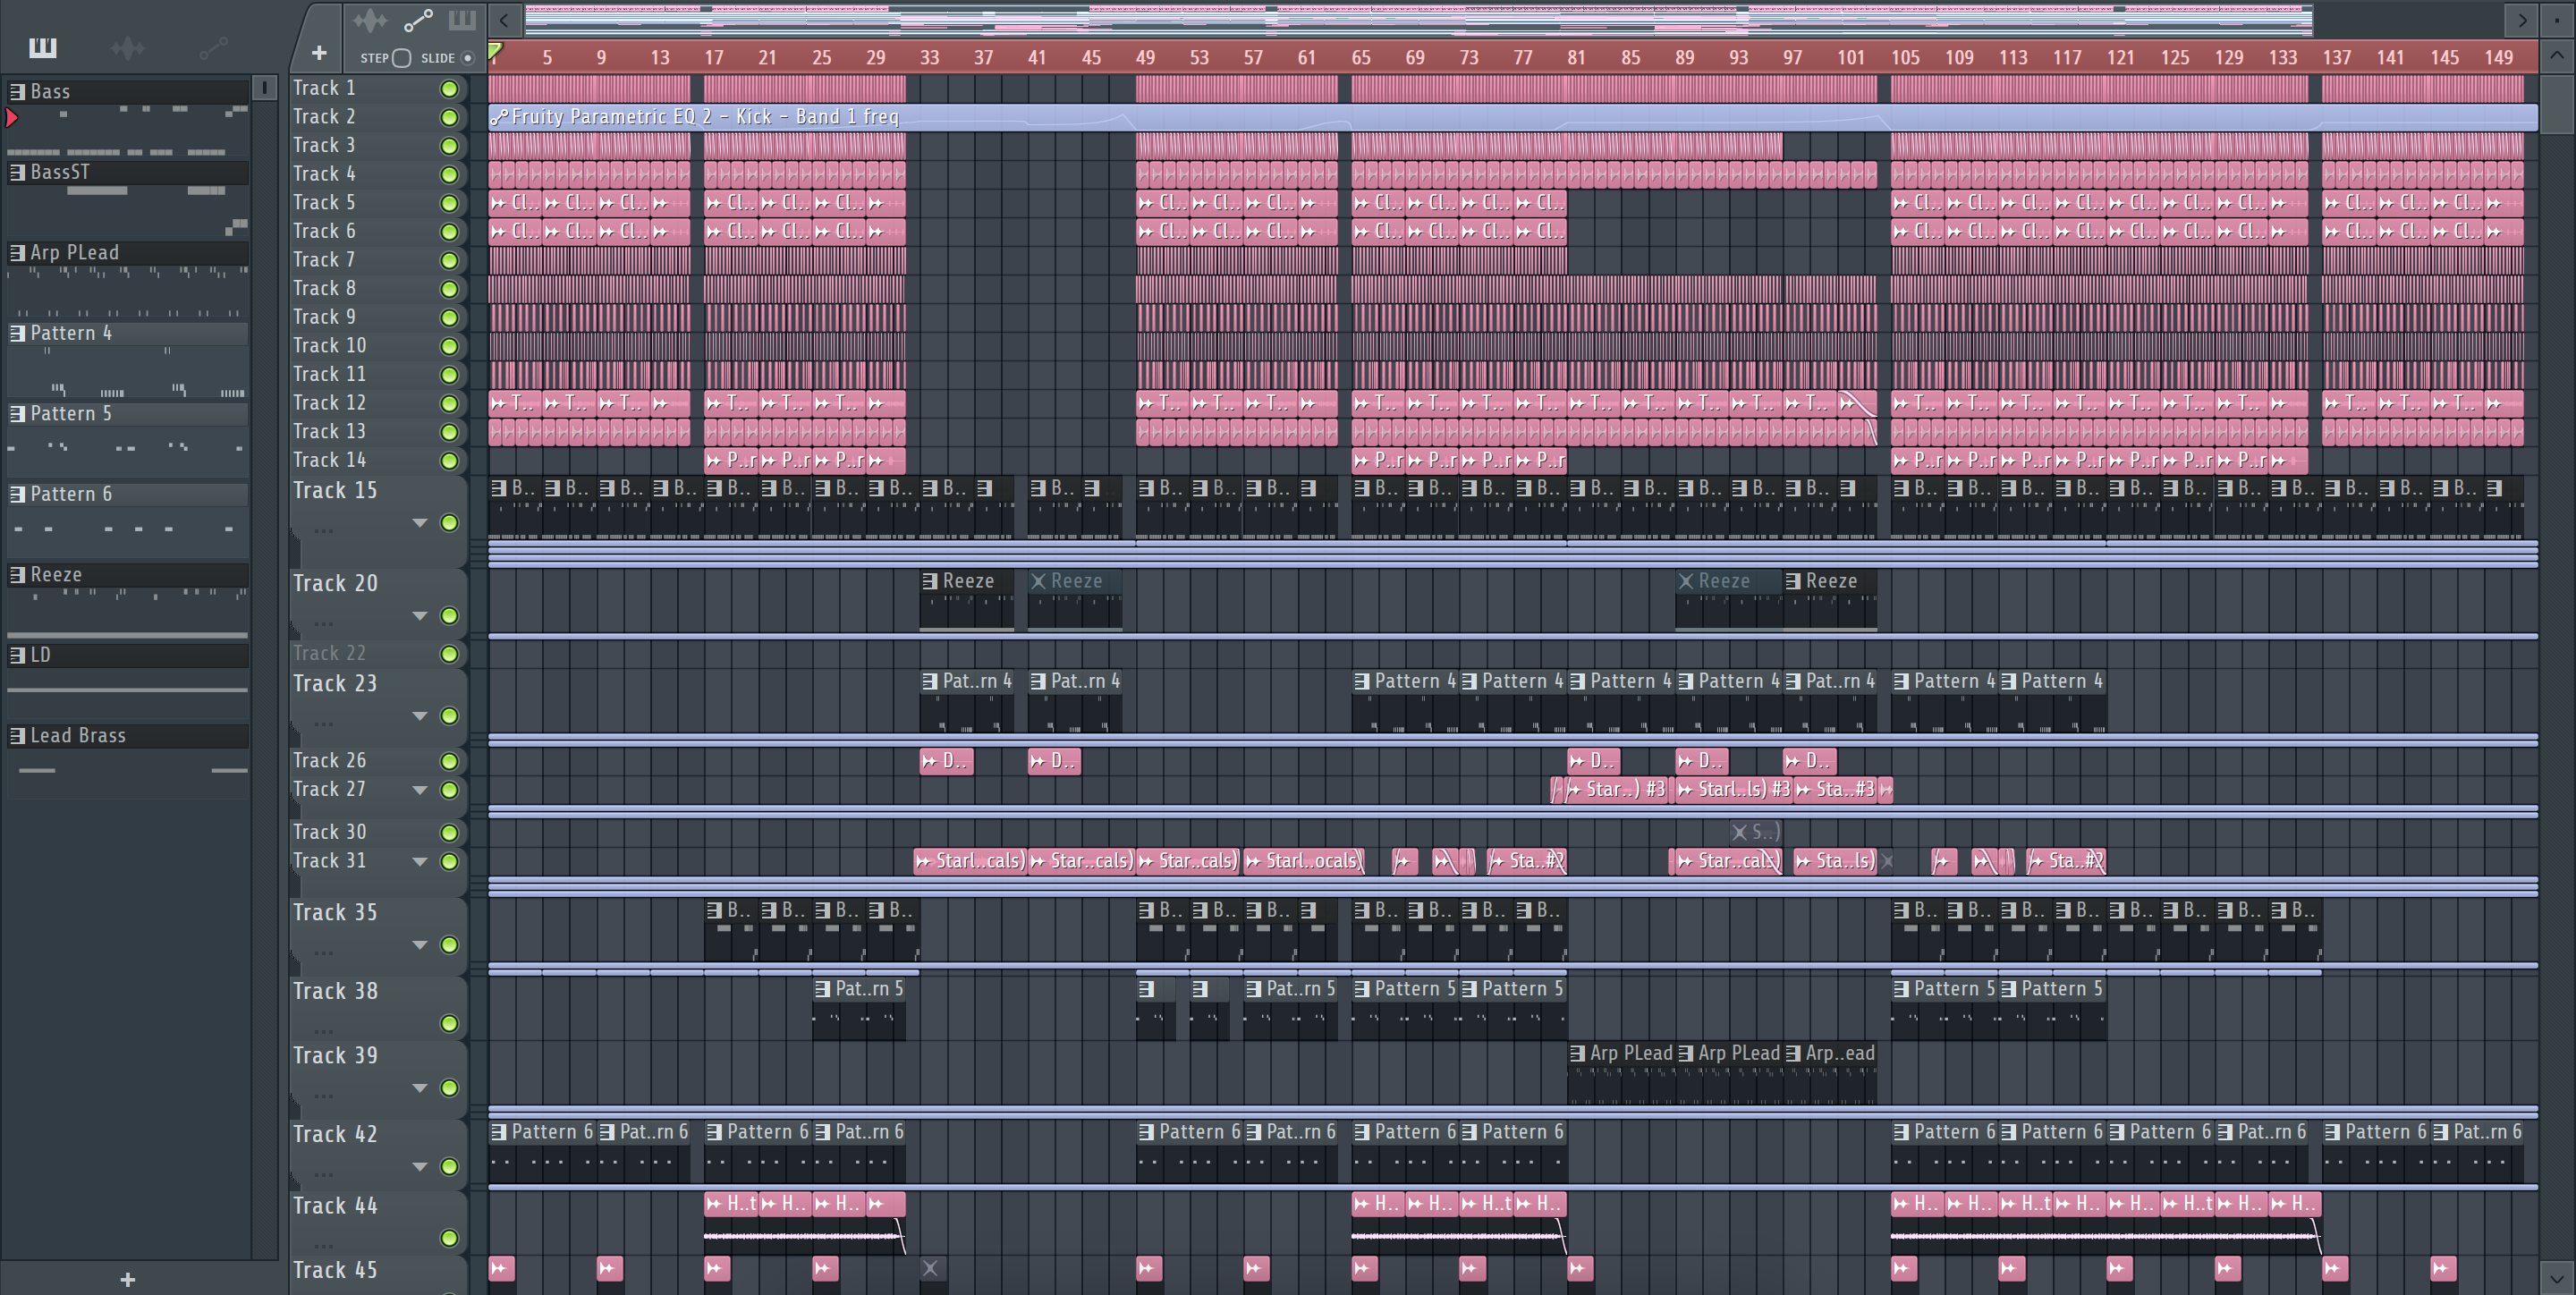The image size is (2576, 1295).
Task: Select the Lead Brass pattern name
Action: pos(78,736)
